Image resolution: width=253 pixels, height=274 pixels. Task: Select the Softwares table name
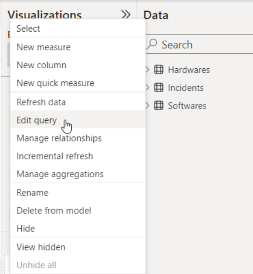pos(187,106)
